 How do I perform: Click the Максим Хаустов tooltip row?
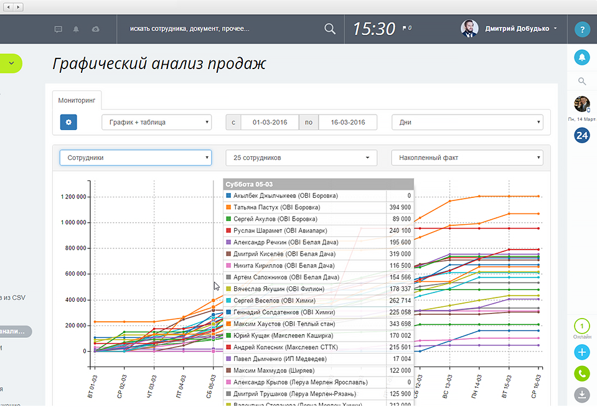(318, 324)
